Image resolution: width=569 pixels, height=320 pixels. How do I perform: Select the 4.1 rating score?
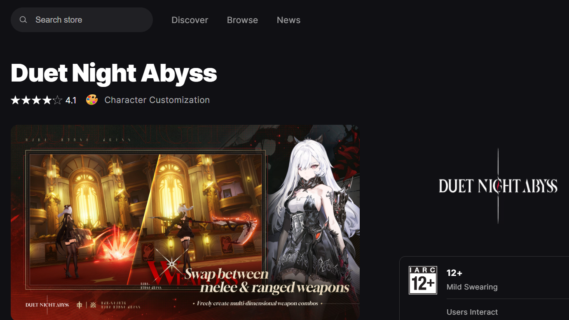[x=71, y=100]
